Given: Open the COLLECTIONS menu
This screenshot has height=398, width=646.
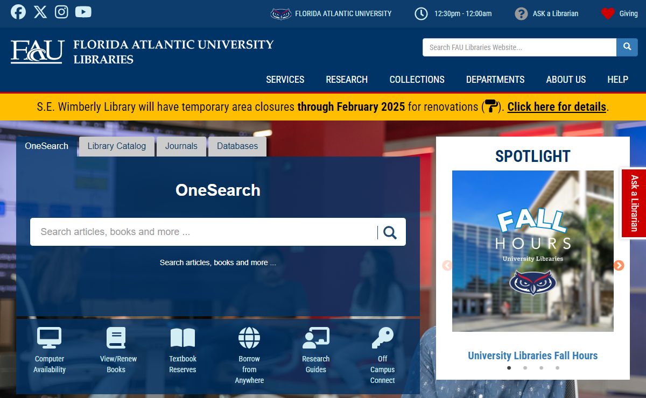Looking at the screenshot, I should pos(417,80).
